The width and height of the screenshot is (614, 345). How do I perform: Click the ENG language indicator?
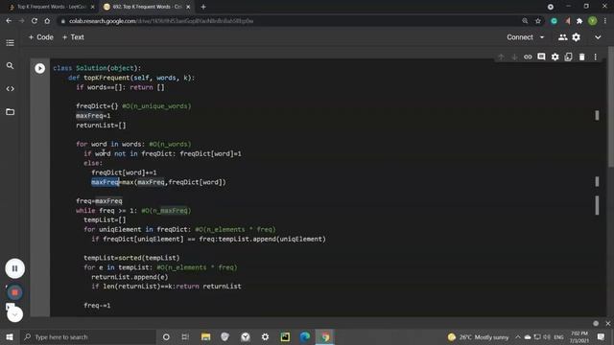(558, 337)
